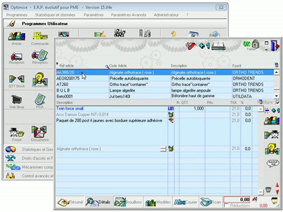The height and width of the screenshot is (212, 283).
Task: Open the ? help menu
Action: (187, 15)
